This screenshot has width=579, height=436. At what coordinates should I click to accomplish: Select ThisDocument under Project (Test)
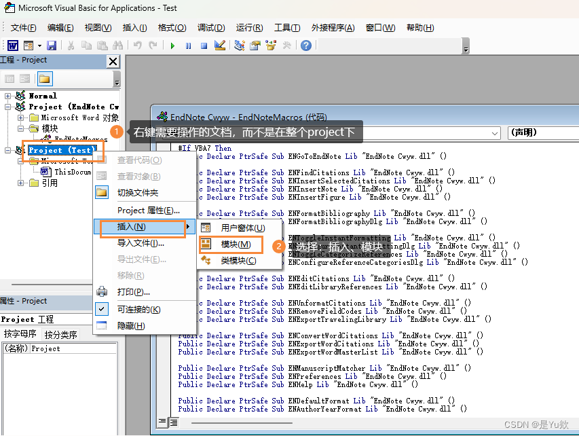click(x=73, y=172)
